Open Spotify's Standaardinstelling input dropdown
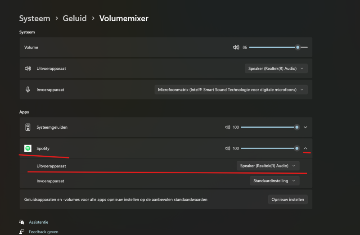360x235 pixels. (x=274, y=181)
